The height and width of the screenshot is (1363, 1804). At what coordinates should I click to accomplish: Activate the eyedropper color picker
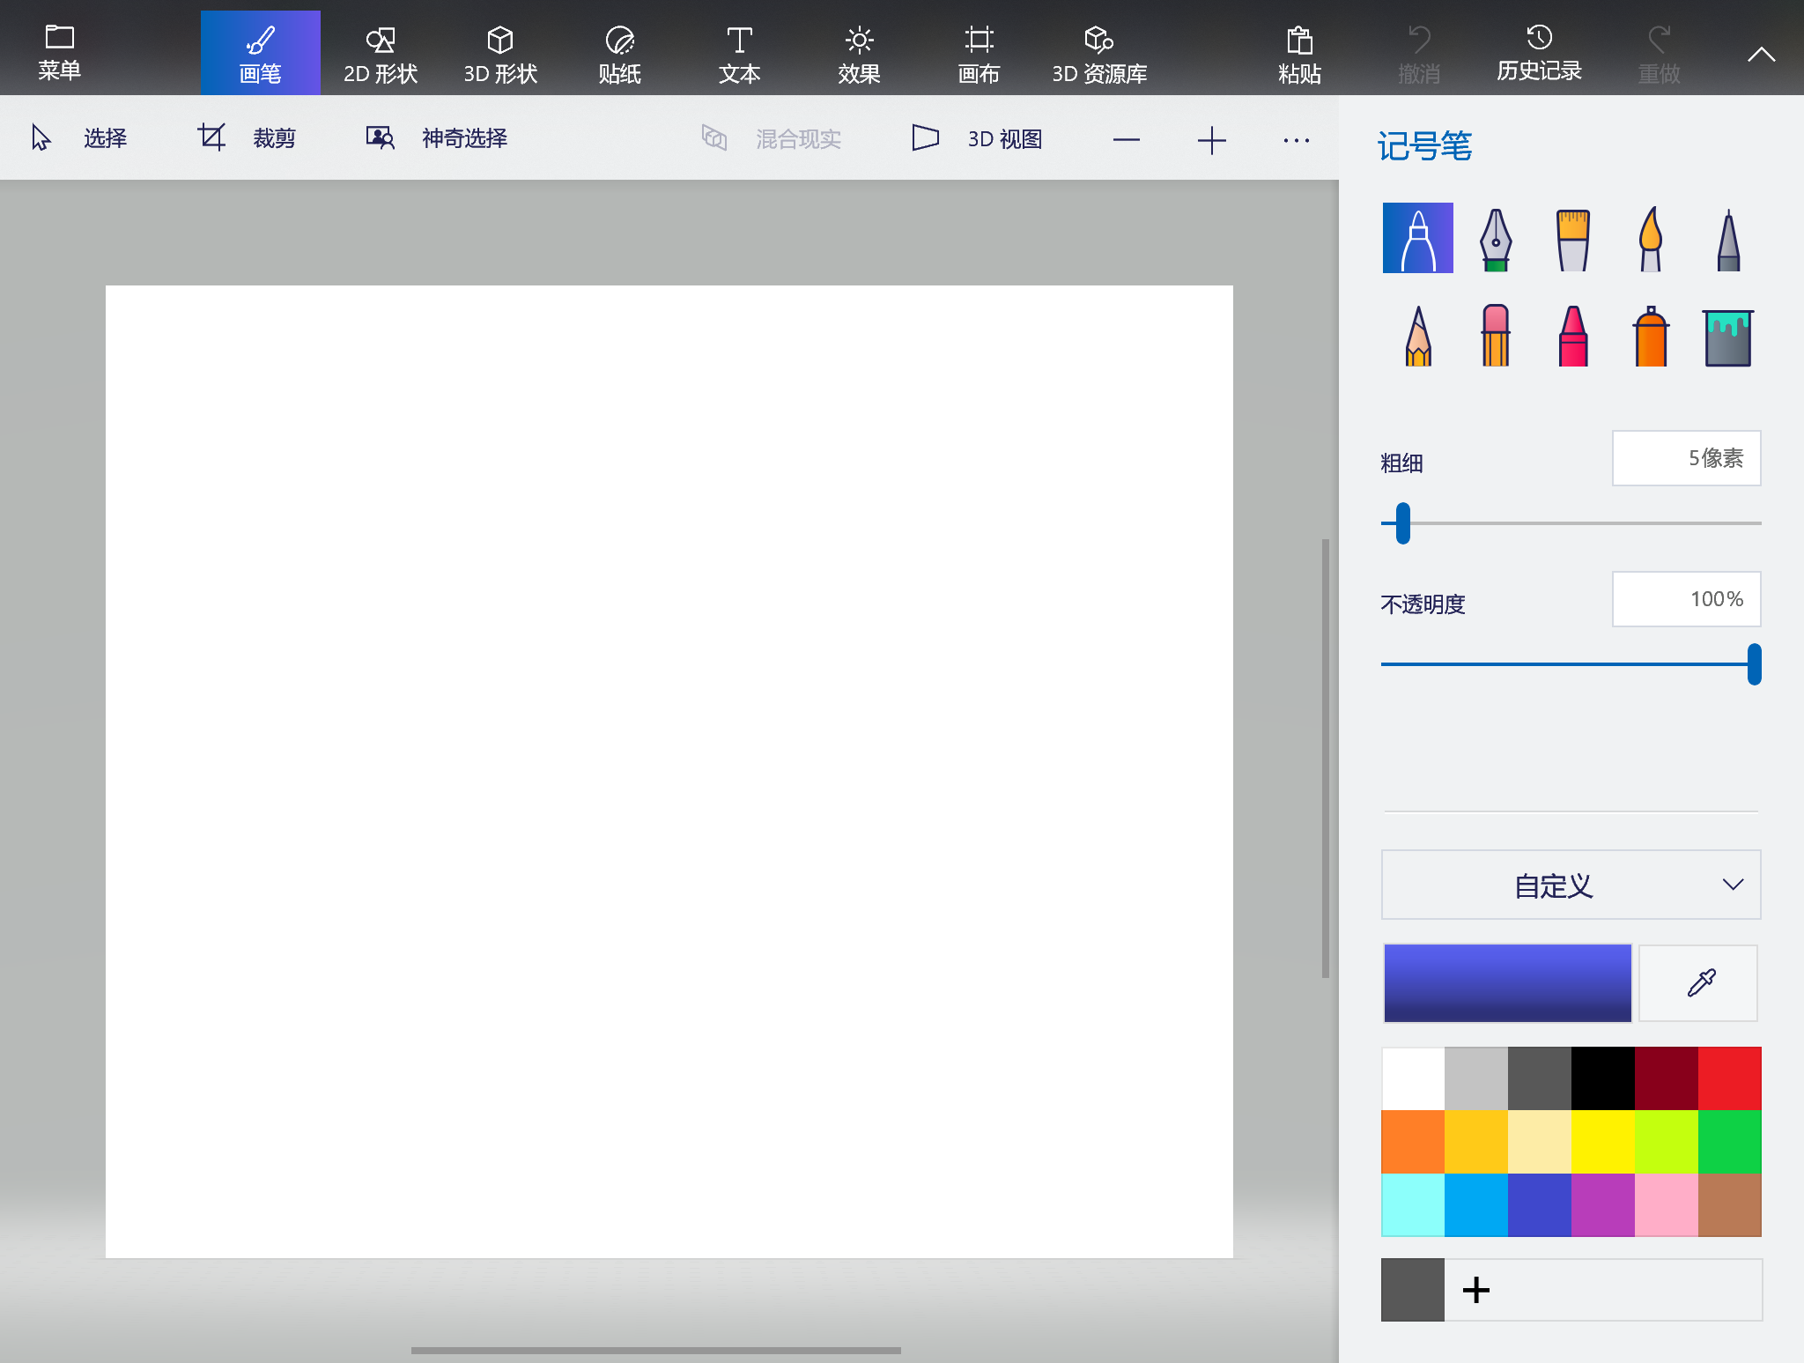tap(1699, 982)
